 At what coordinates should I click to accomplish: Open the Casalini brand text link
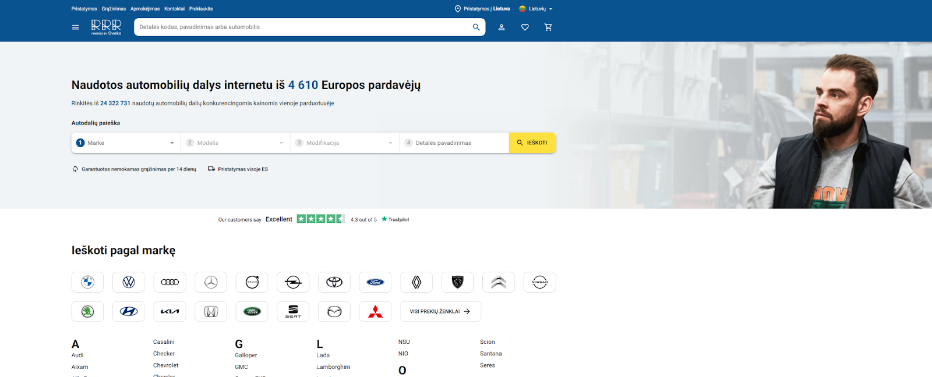click(x=164, y=342)
